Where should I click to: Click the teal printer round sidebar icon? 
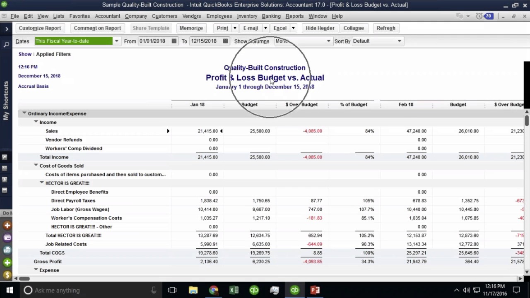tap(7, 250)
